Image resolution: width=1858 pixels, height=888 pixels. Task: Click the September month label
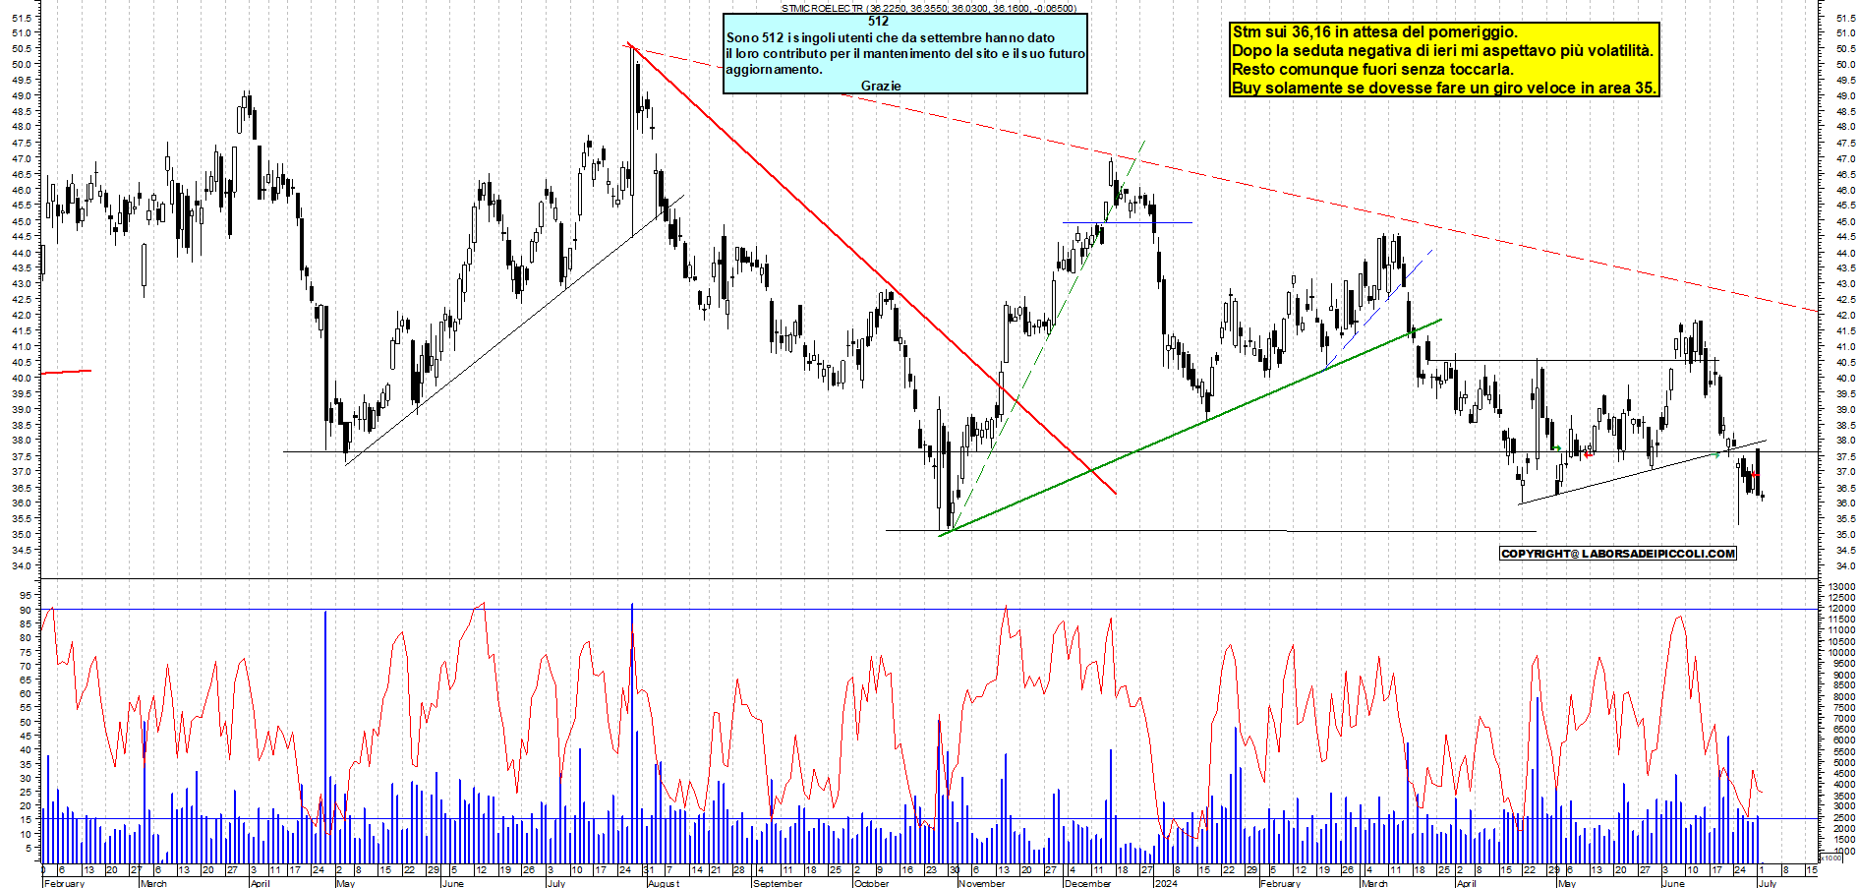[x=778, y=883]
